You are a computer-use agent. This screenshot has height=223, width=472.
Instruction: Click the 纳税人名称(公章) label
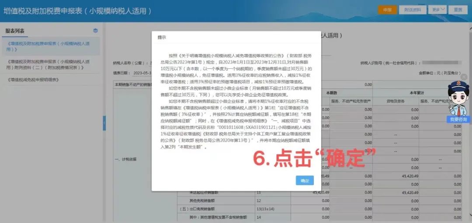click(x=131, y=63)
